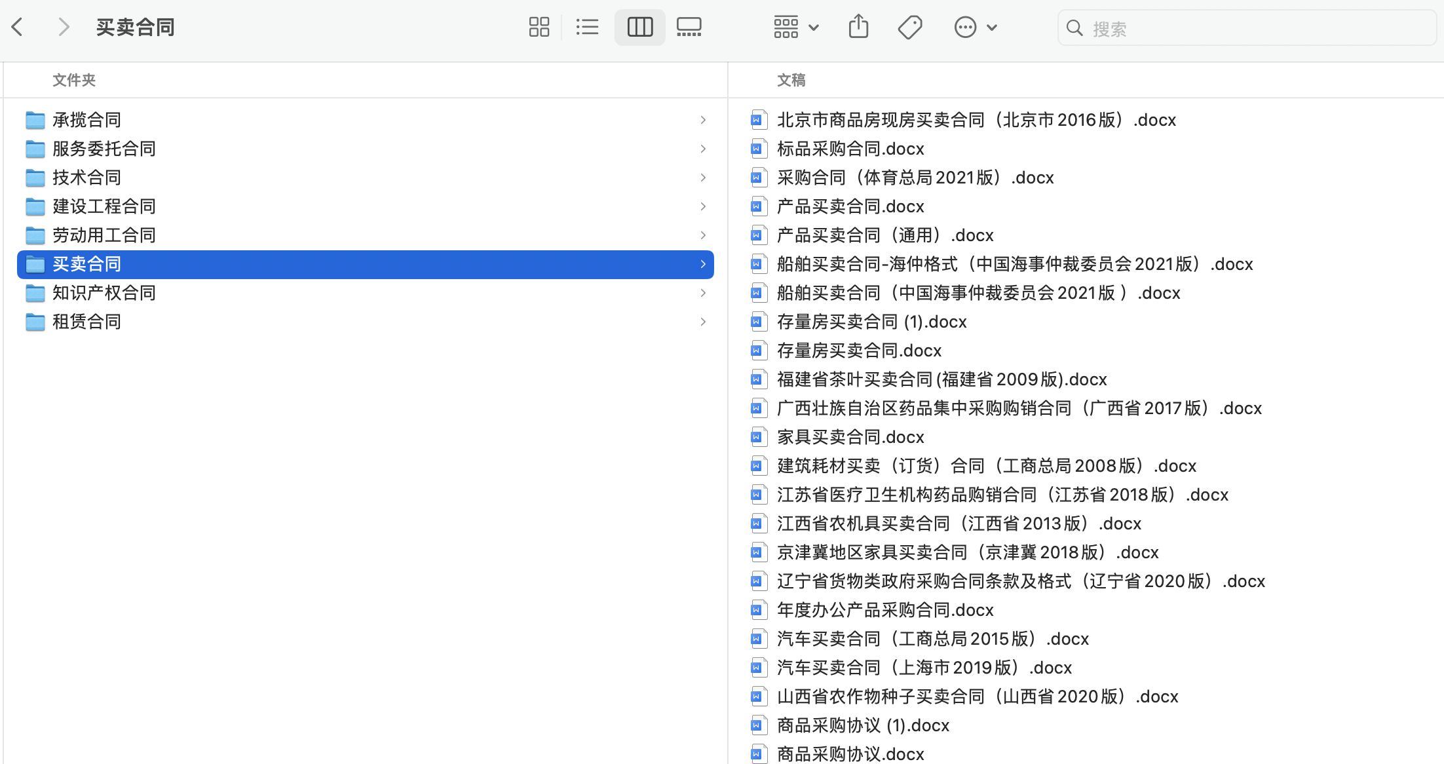Select the 服务委托合同 folder
Screen dimensions: 1444x764
pos(365,149)
